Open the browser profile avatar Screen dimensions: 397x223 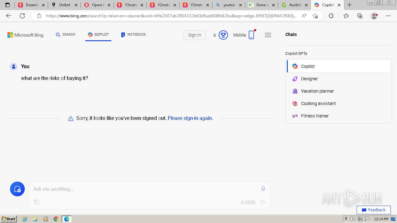tap(374, 16)
